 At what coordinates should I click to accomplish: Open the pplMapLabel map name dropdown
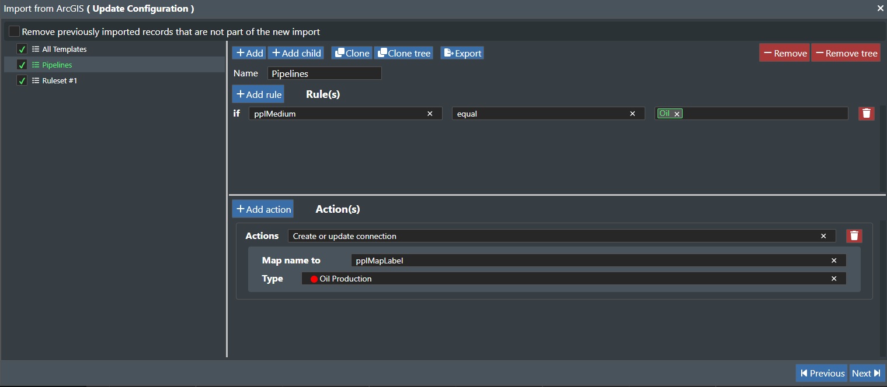[x=599, y=261]
